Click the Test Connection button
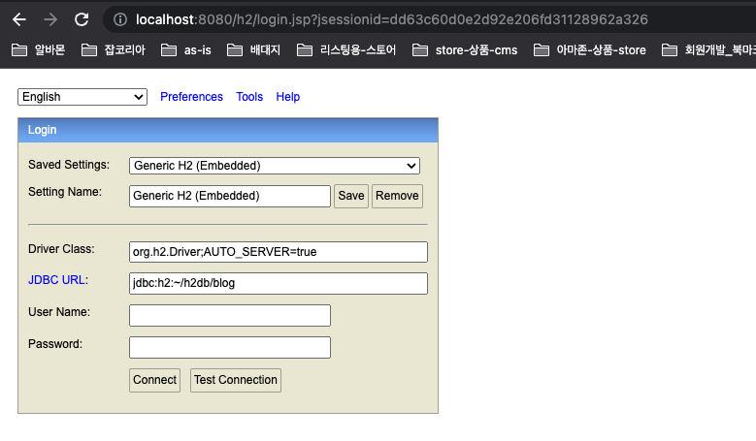This screenshot has width=756, height=441. pos(235,380)
